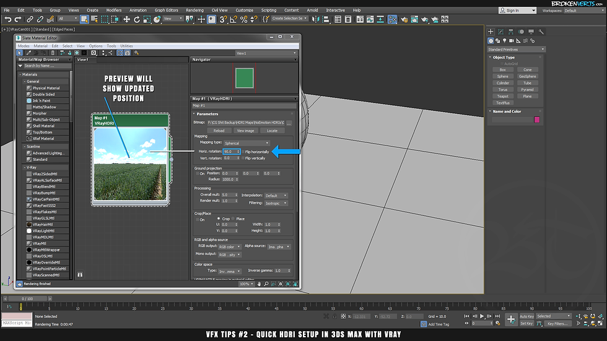Viewport: 607px width, 341px height.
Task: Click the Key Filters button
Action: pyautogui.click(x=557, y=324)
